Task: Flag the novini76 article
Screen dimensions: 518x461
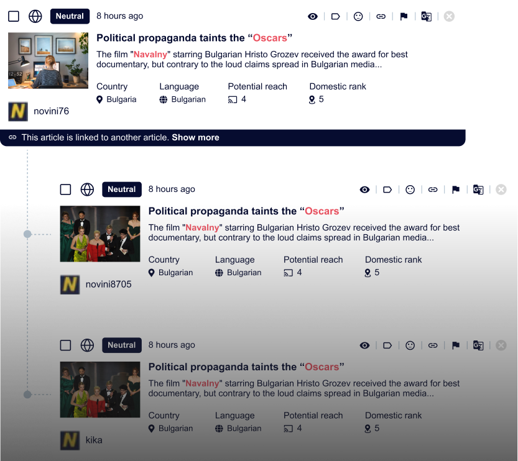Action: 404,16
